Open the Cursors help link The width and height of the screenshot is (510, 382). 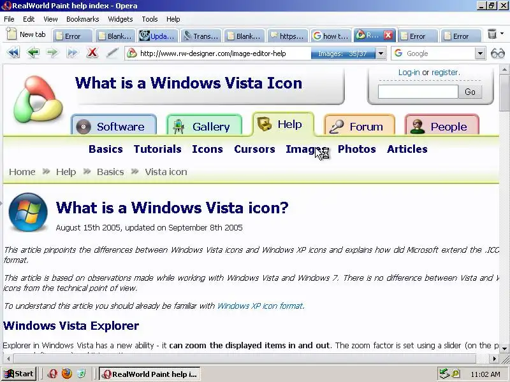pos(254,149)
